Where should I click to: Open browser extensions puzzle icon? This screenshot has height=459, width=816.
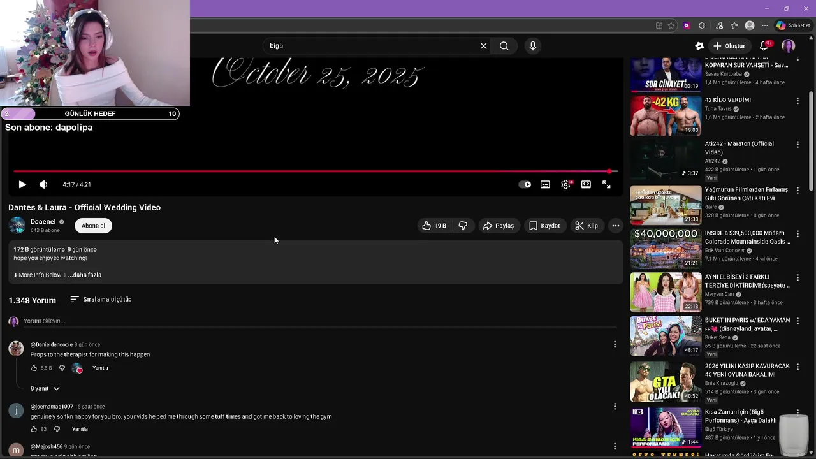702,25
